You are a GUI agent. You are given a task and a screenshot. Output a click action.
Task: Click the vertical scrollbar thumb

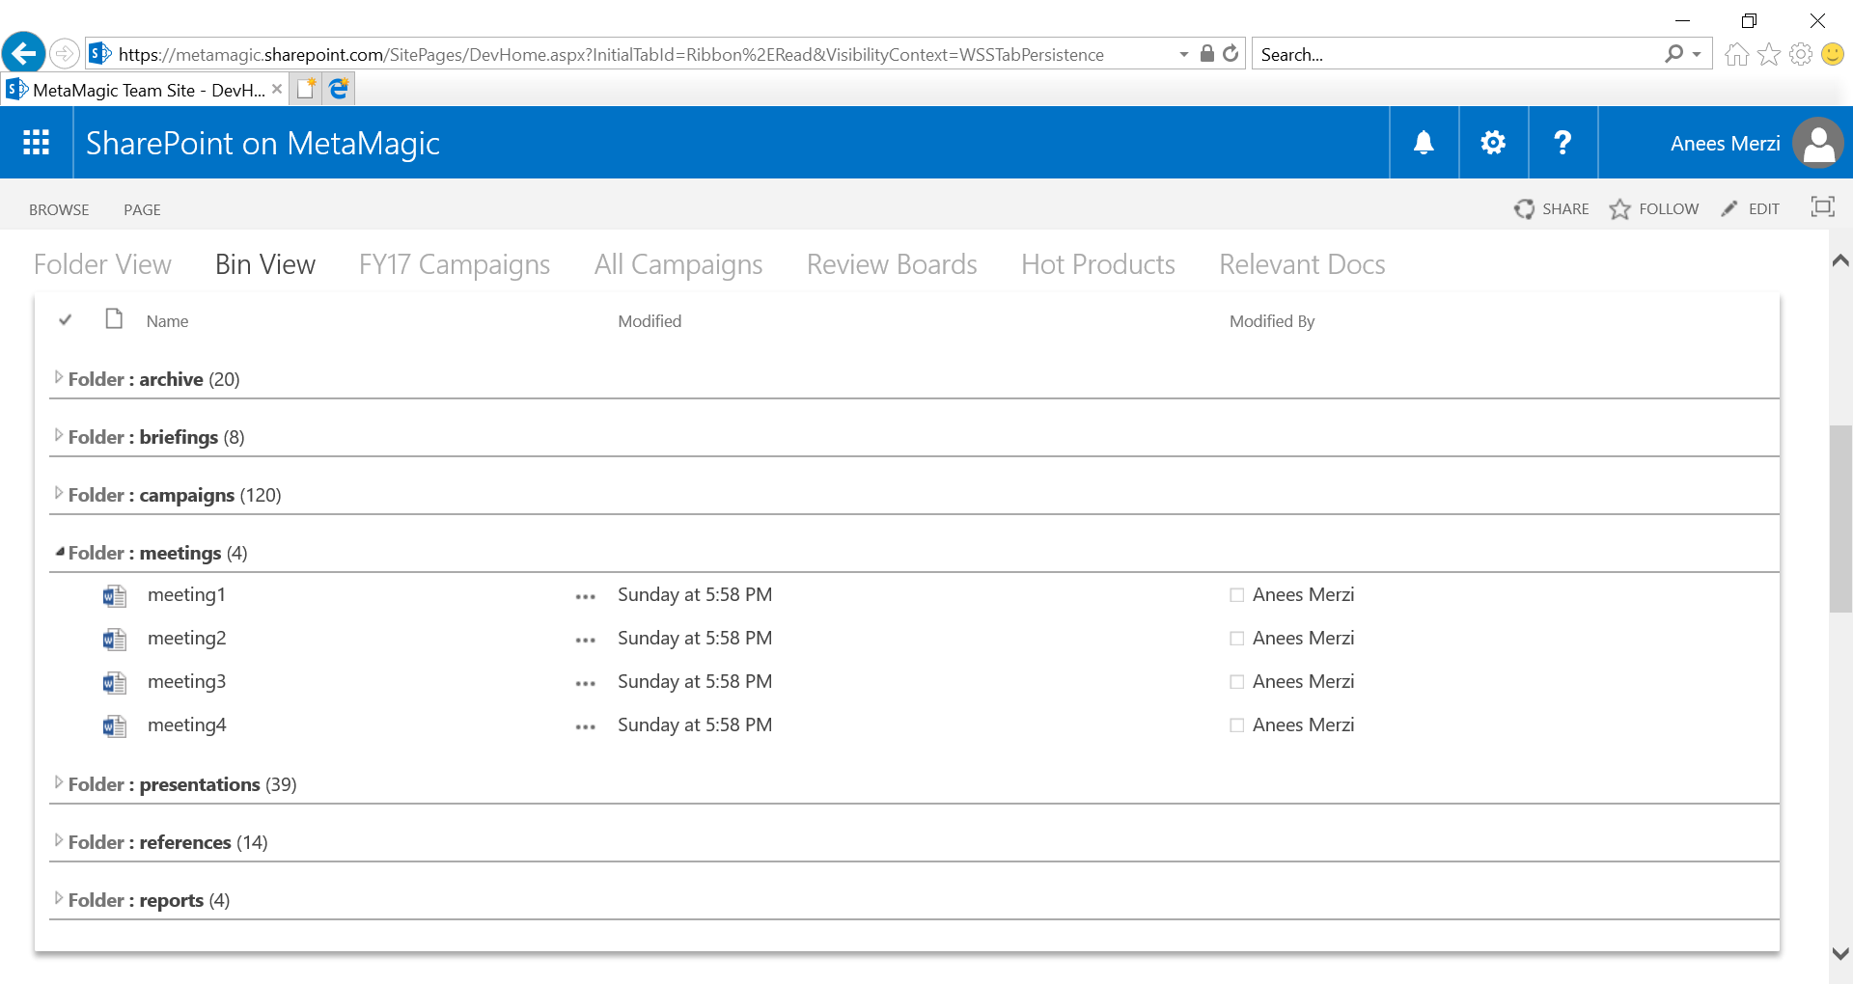pyautogui.click(x=1840, y=518)
